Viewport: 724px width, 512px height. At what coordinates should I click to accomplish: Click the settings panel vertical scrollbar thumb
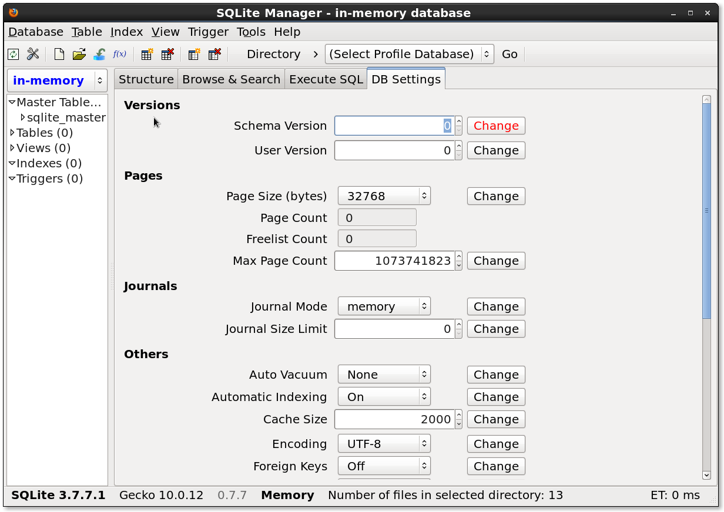tap(706, 211)
